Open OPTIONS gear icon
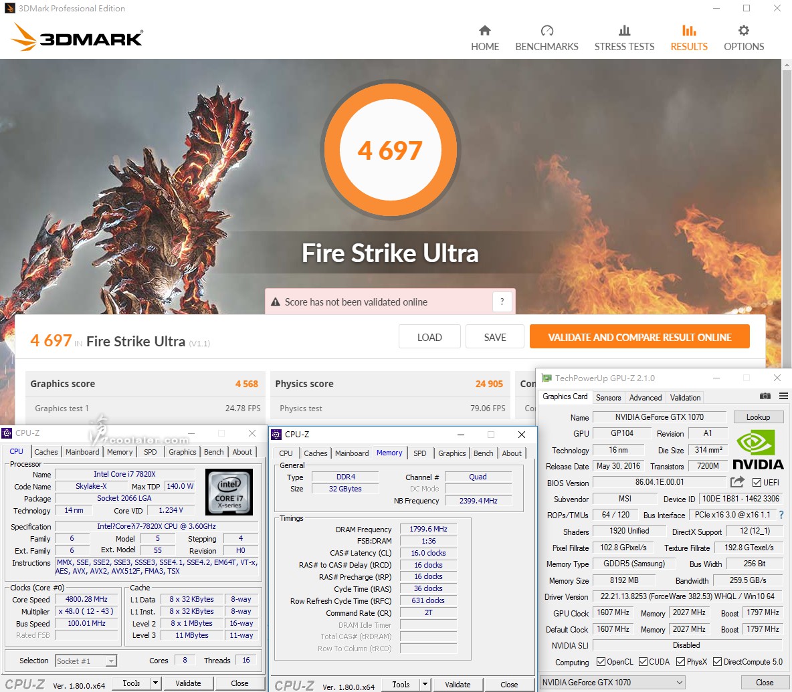The image size is (792, 692). [x=744, y=30]
